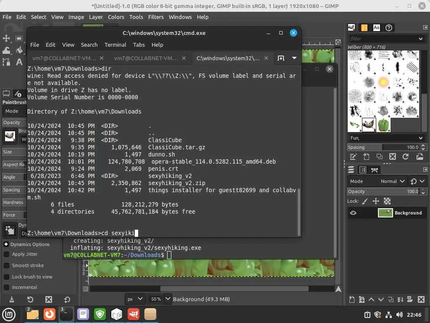430x323 pixels.
Task: Create a new brush icon
Action: coord(366,156)
